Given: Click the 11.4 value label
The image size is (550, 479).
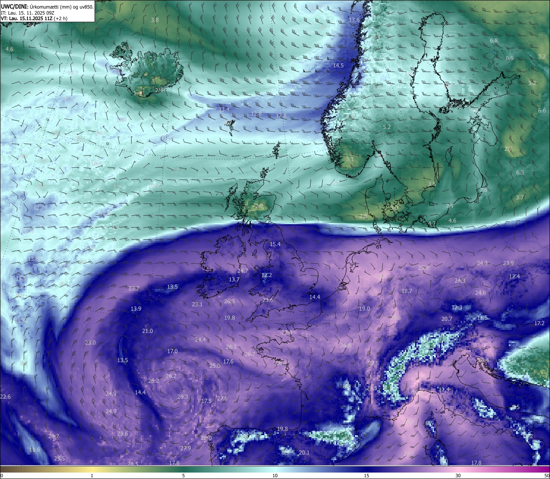Looking at the screenshot, I should click(443, 389).
